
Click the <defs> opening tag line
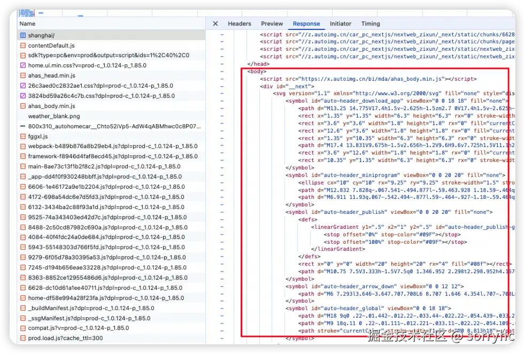pos(308,220)
